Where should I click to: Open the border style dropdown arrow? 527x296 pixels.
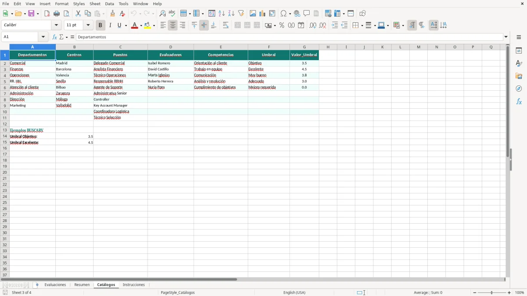(375, 25)
